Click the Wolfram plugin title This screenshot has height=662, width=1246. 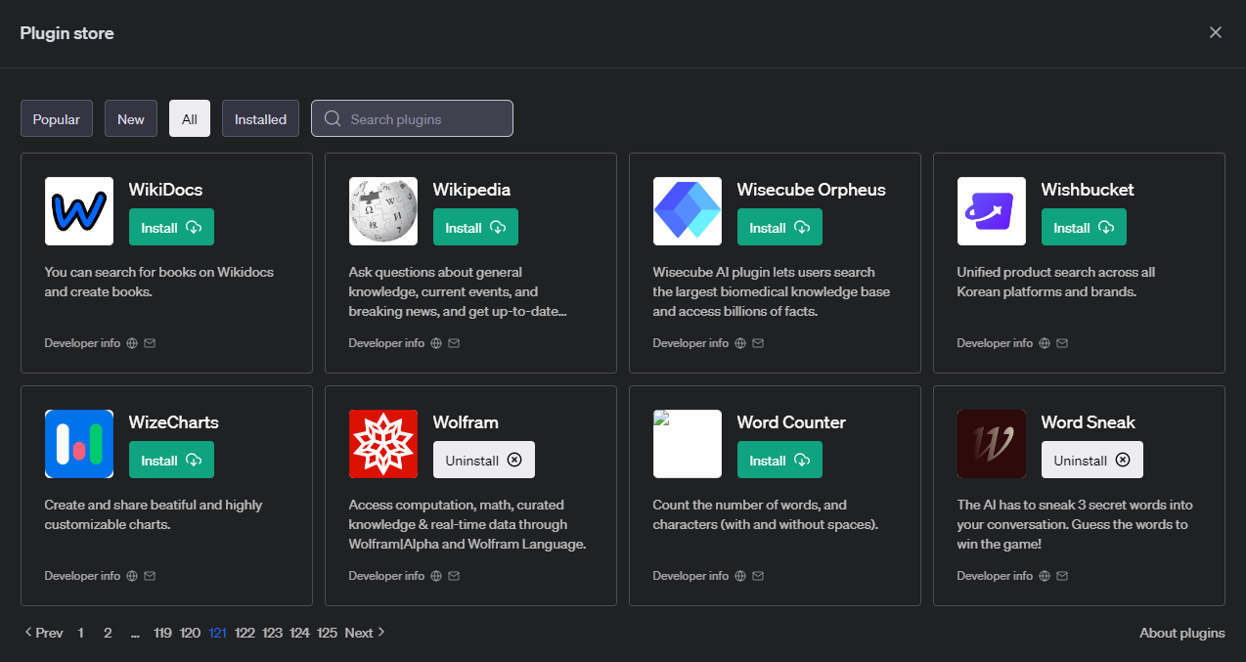(466, 422)
